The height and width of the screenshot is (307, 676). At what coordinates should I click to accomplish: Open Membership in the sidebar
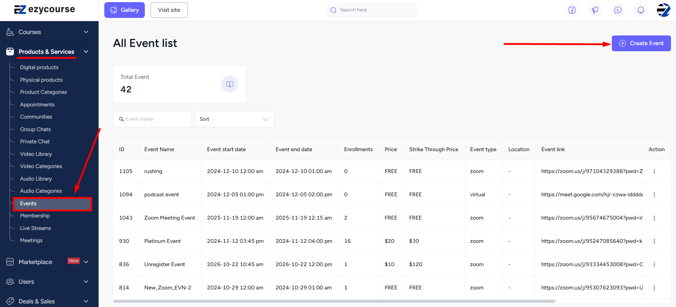click(35, 216)
